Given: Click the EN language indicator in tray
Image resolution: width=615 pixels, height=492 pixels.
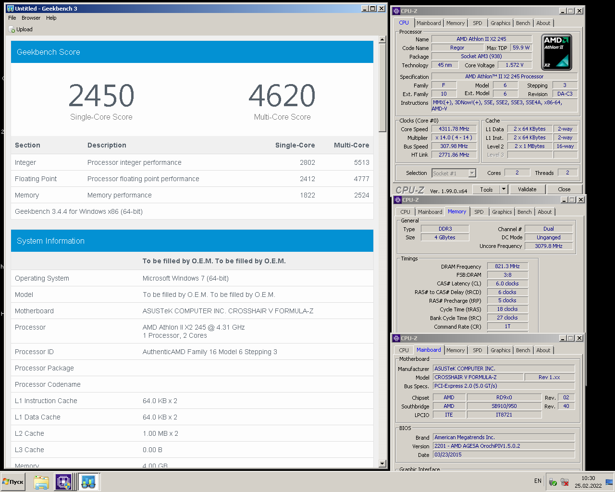Looking at the screenshot, I should [x=538, y=481].
